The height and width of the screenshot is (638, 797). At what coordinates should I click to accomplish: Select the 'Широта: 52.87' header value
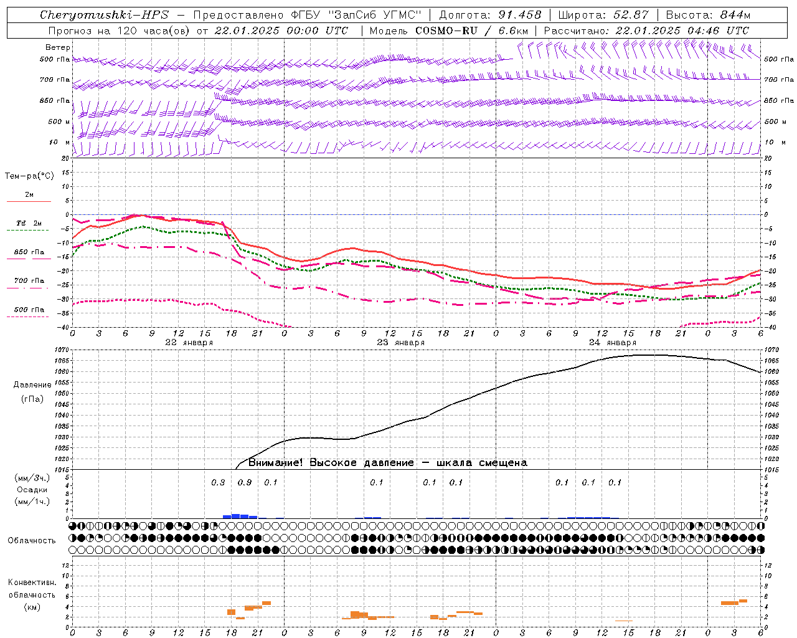[603, 15]
